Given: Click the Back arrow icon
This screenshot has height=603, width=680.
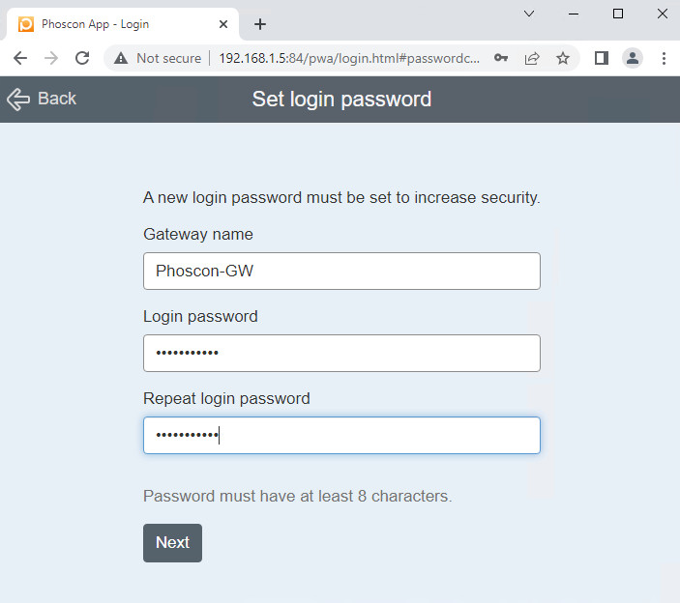Looking at the screenshot, I should point(18,99).
